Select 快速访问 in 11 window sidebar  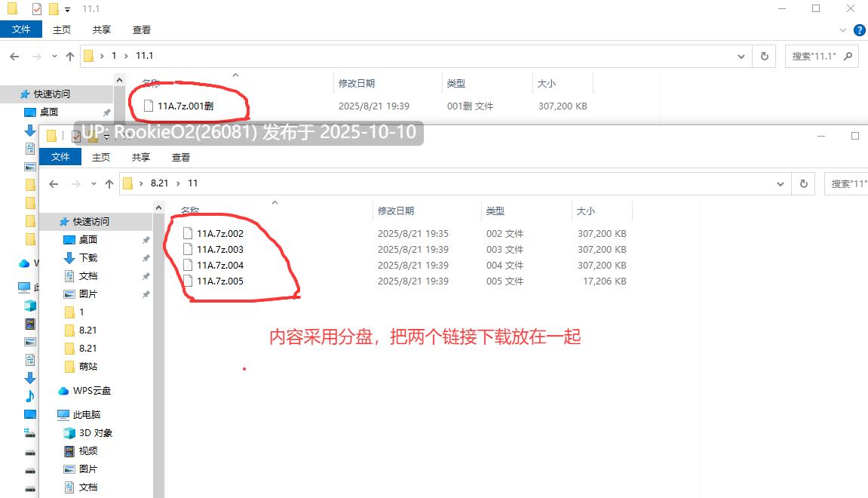91,222
